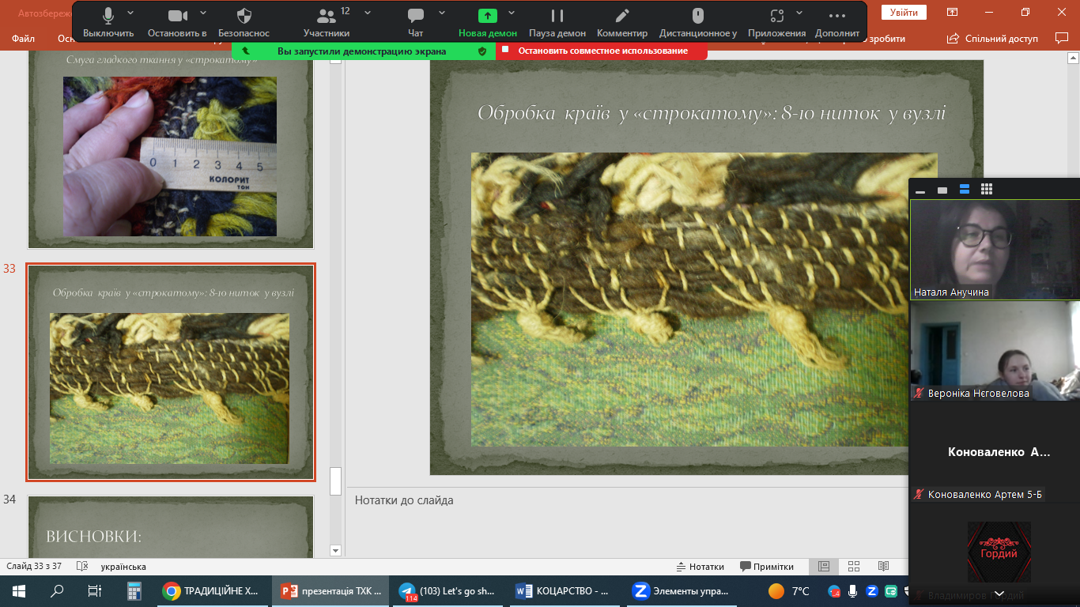Start Новая демонстрация share
Image resolution: width=1080 pixels, height=607 pixels.
(x=488, y=23)
